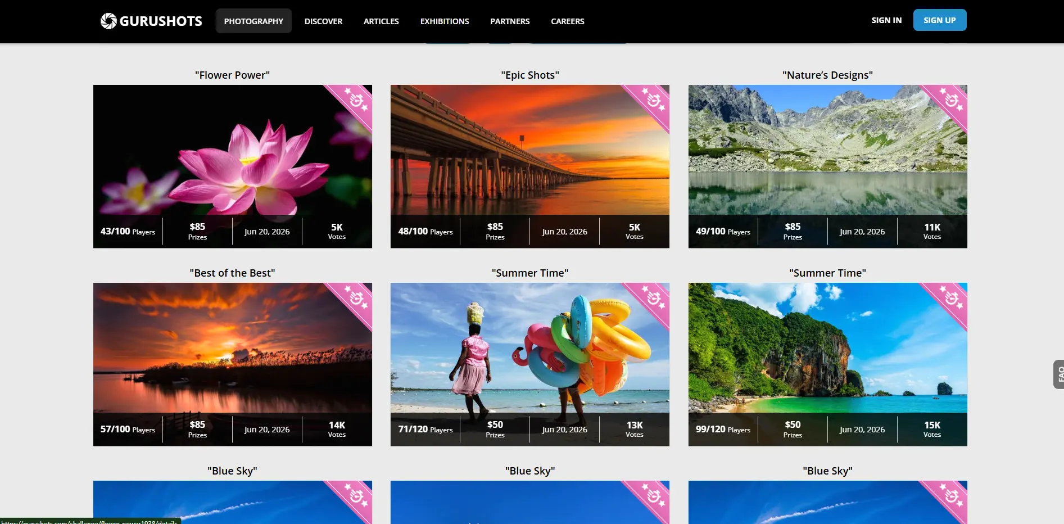Click "$85 Prizes" on the Epic Shots card
1064x524 pixels.
[495, 231]
